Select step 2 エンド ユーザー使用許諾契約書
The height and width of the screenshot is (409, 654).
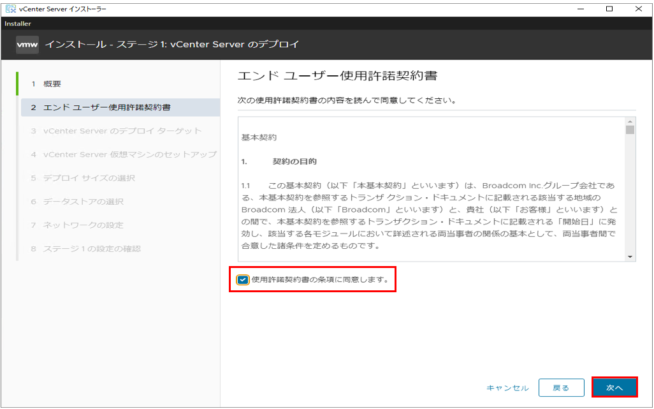(120, 107)
